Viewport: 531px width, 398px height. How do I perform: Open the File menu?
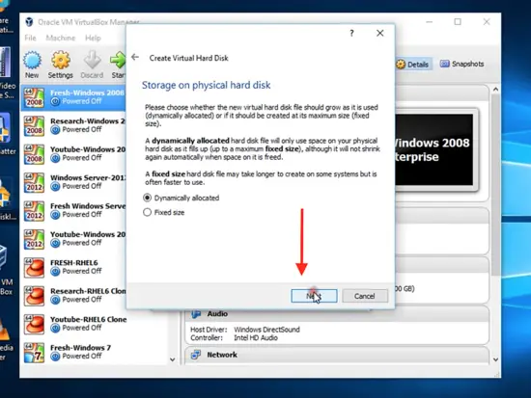coord(30,38)
